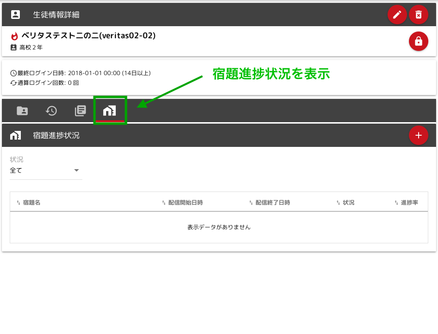Click the trash delete student button
The width and height of the screenshot is (438, 334).
[419, 15]
